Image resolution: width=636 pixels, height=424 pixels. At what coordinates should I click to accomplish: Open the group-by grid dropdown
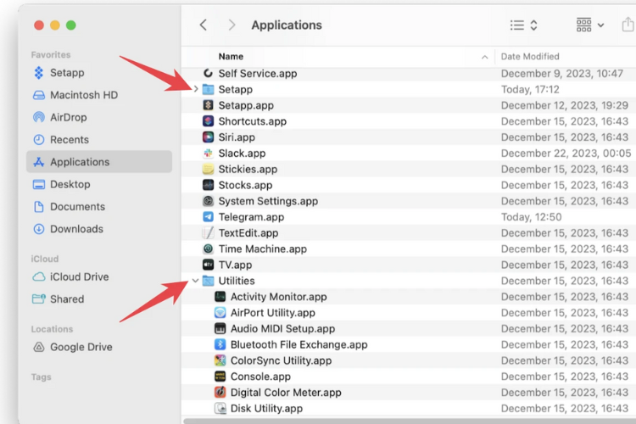point(590,25)
